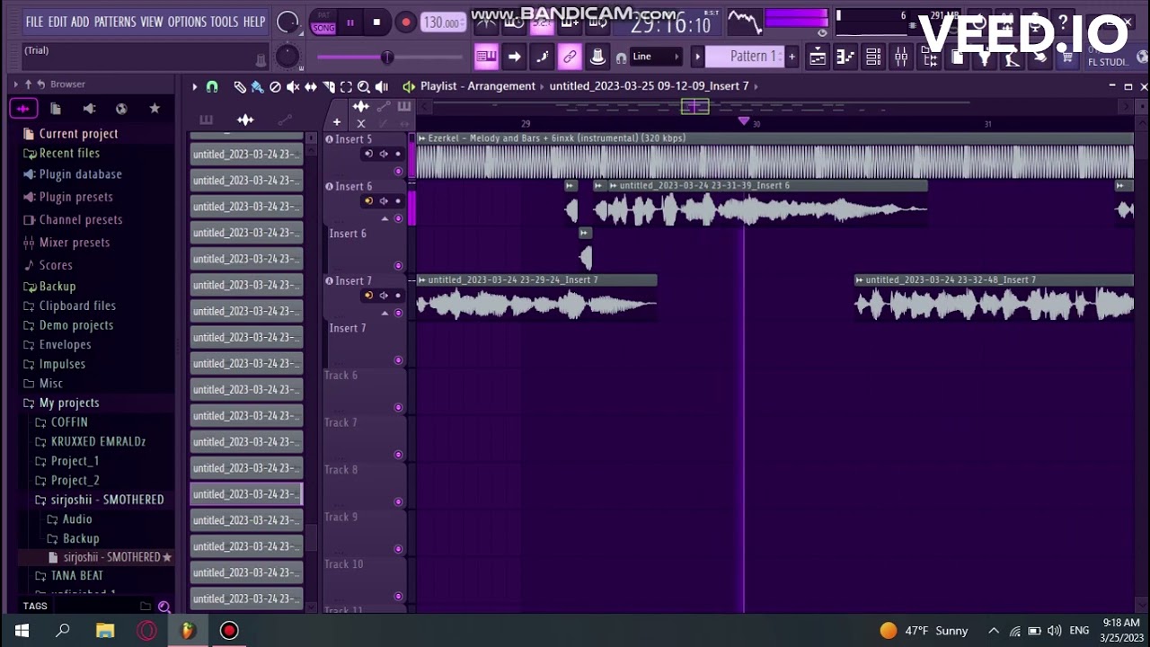Click the song position slider handle
The image size is (1150, 647).
point(387,58)
